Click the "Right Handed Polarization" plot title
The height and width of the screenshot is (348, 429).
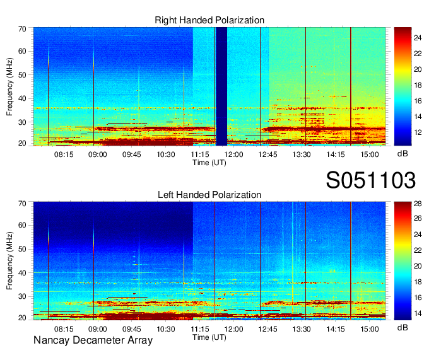point(209,20)
